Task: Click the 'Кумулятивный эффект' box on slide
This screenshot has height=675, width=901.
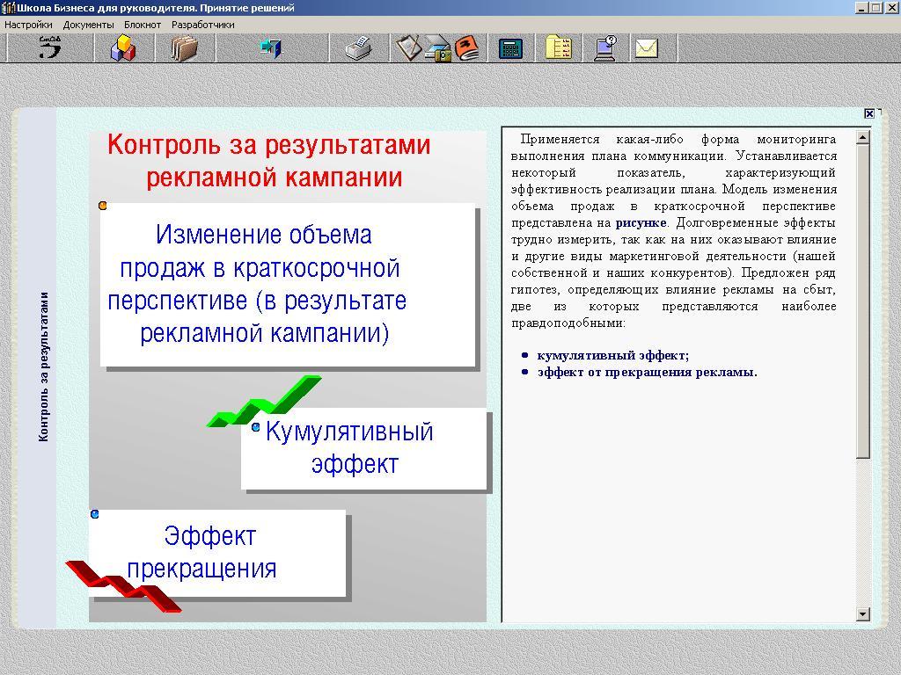Action: point(363,449)
